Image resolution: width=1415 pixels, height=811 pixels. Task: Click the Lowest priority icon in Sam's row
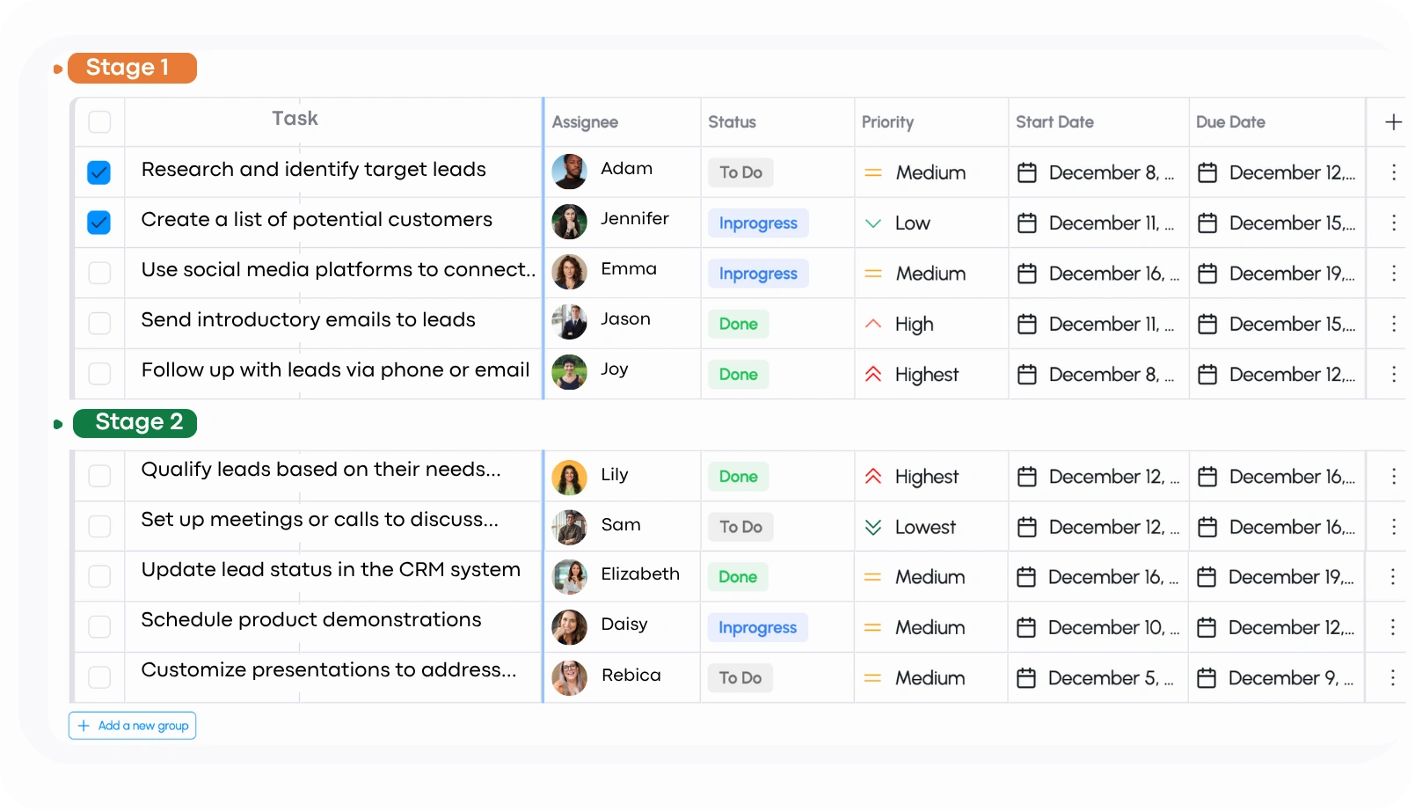pos(873,527)
